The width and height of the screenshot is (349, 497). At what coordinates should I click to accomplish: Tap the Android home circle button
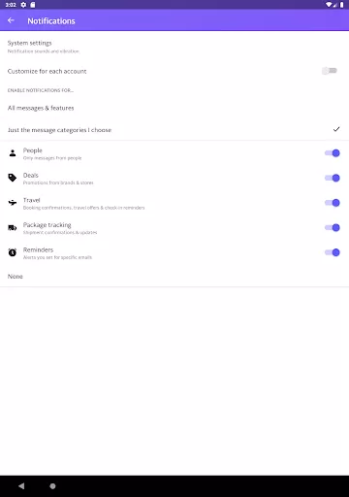click(x=52, y=486)
